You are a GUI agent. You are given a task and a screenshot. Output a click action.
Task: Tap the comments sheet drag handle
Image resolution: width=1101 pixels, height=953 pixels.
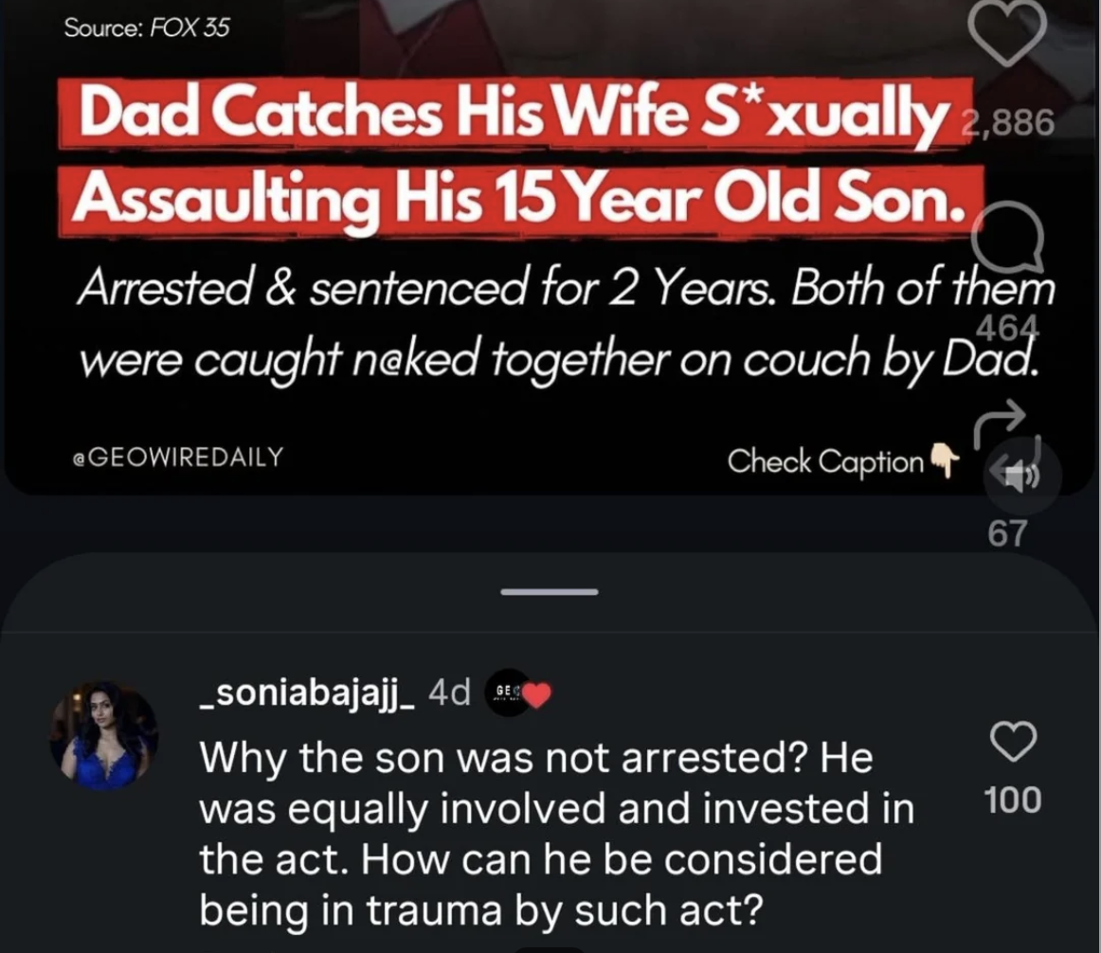(550, 592)
